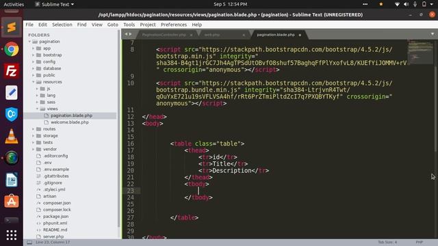Open the tab list dropdown arrow
Viewport: 438px width, 246px height.
coord(433,34)
